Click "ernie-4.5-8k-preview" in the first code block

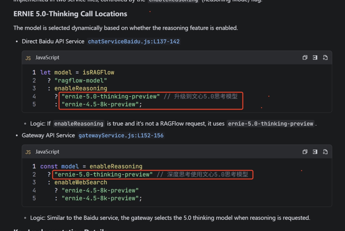100,104
